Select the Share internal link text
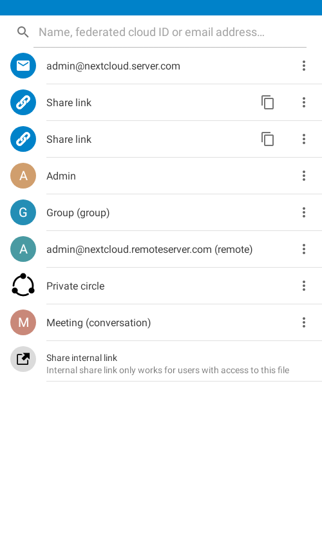This screenshot has width=322, height=536. point(82,358)
